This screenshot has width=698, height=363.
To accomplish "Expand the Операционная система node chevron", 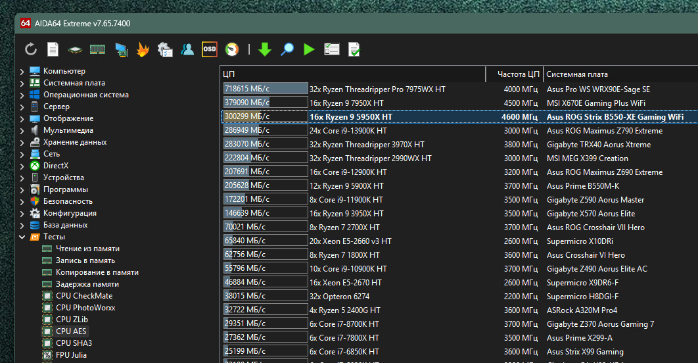I will [22, 95].
